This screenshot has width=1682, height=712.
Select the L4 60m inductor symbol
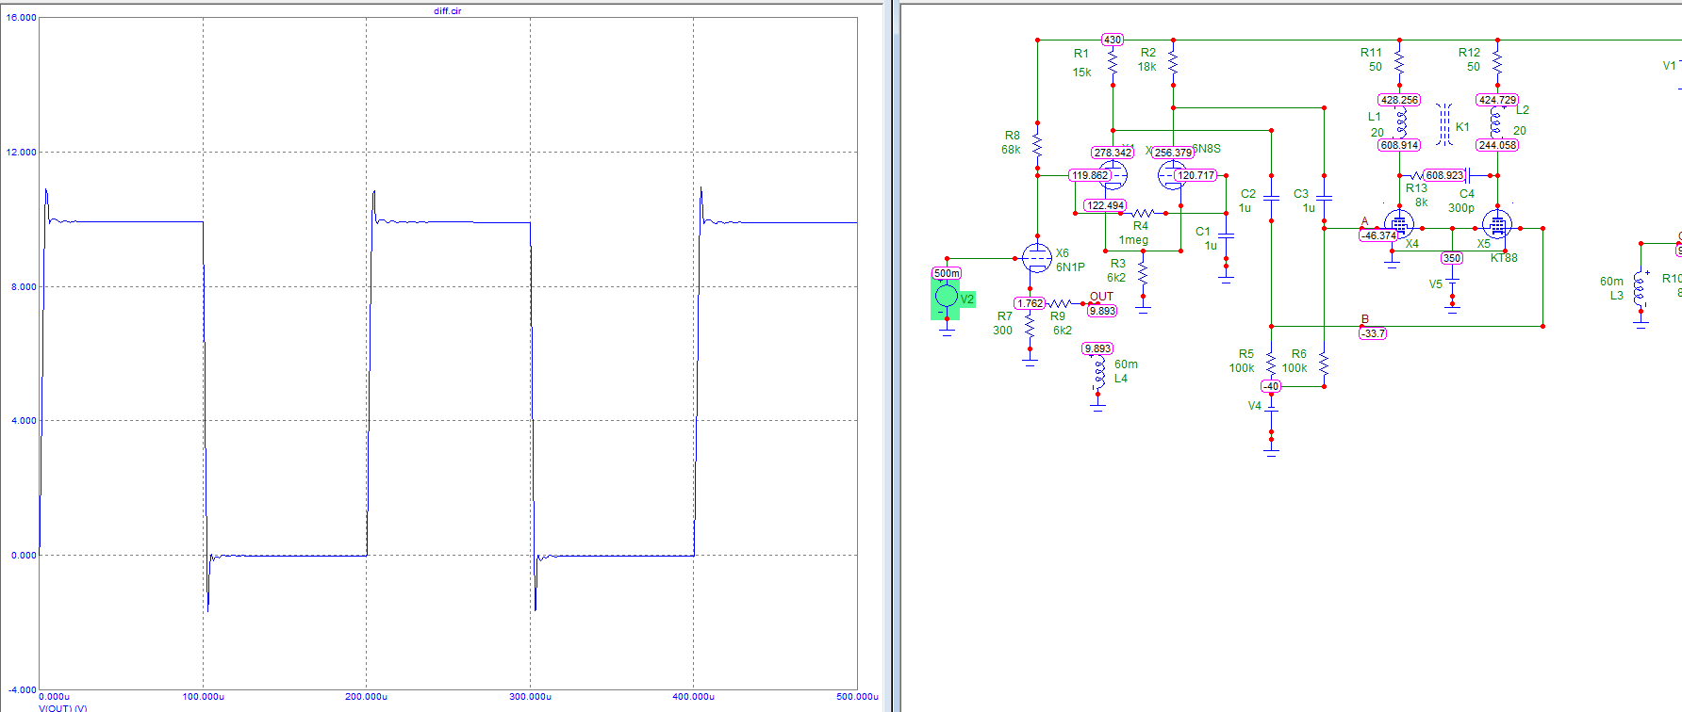pos(1098,373)
